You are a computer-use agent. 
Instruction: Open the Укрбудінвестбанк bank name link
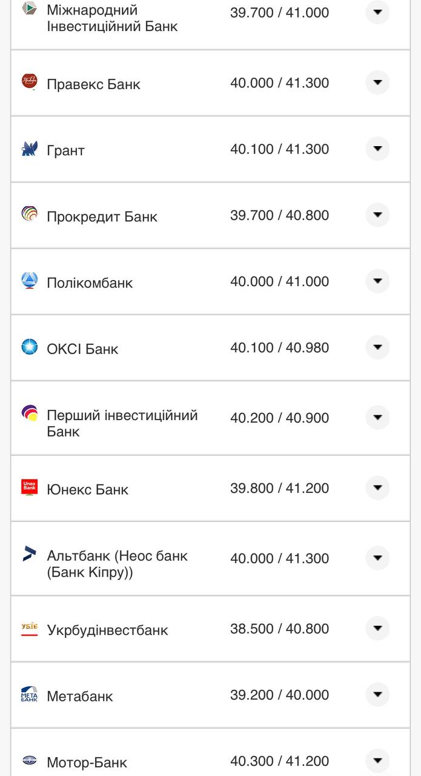[107, 630]
